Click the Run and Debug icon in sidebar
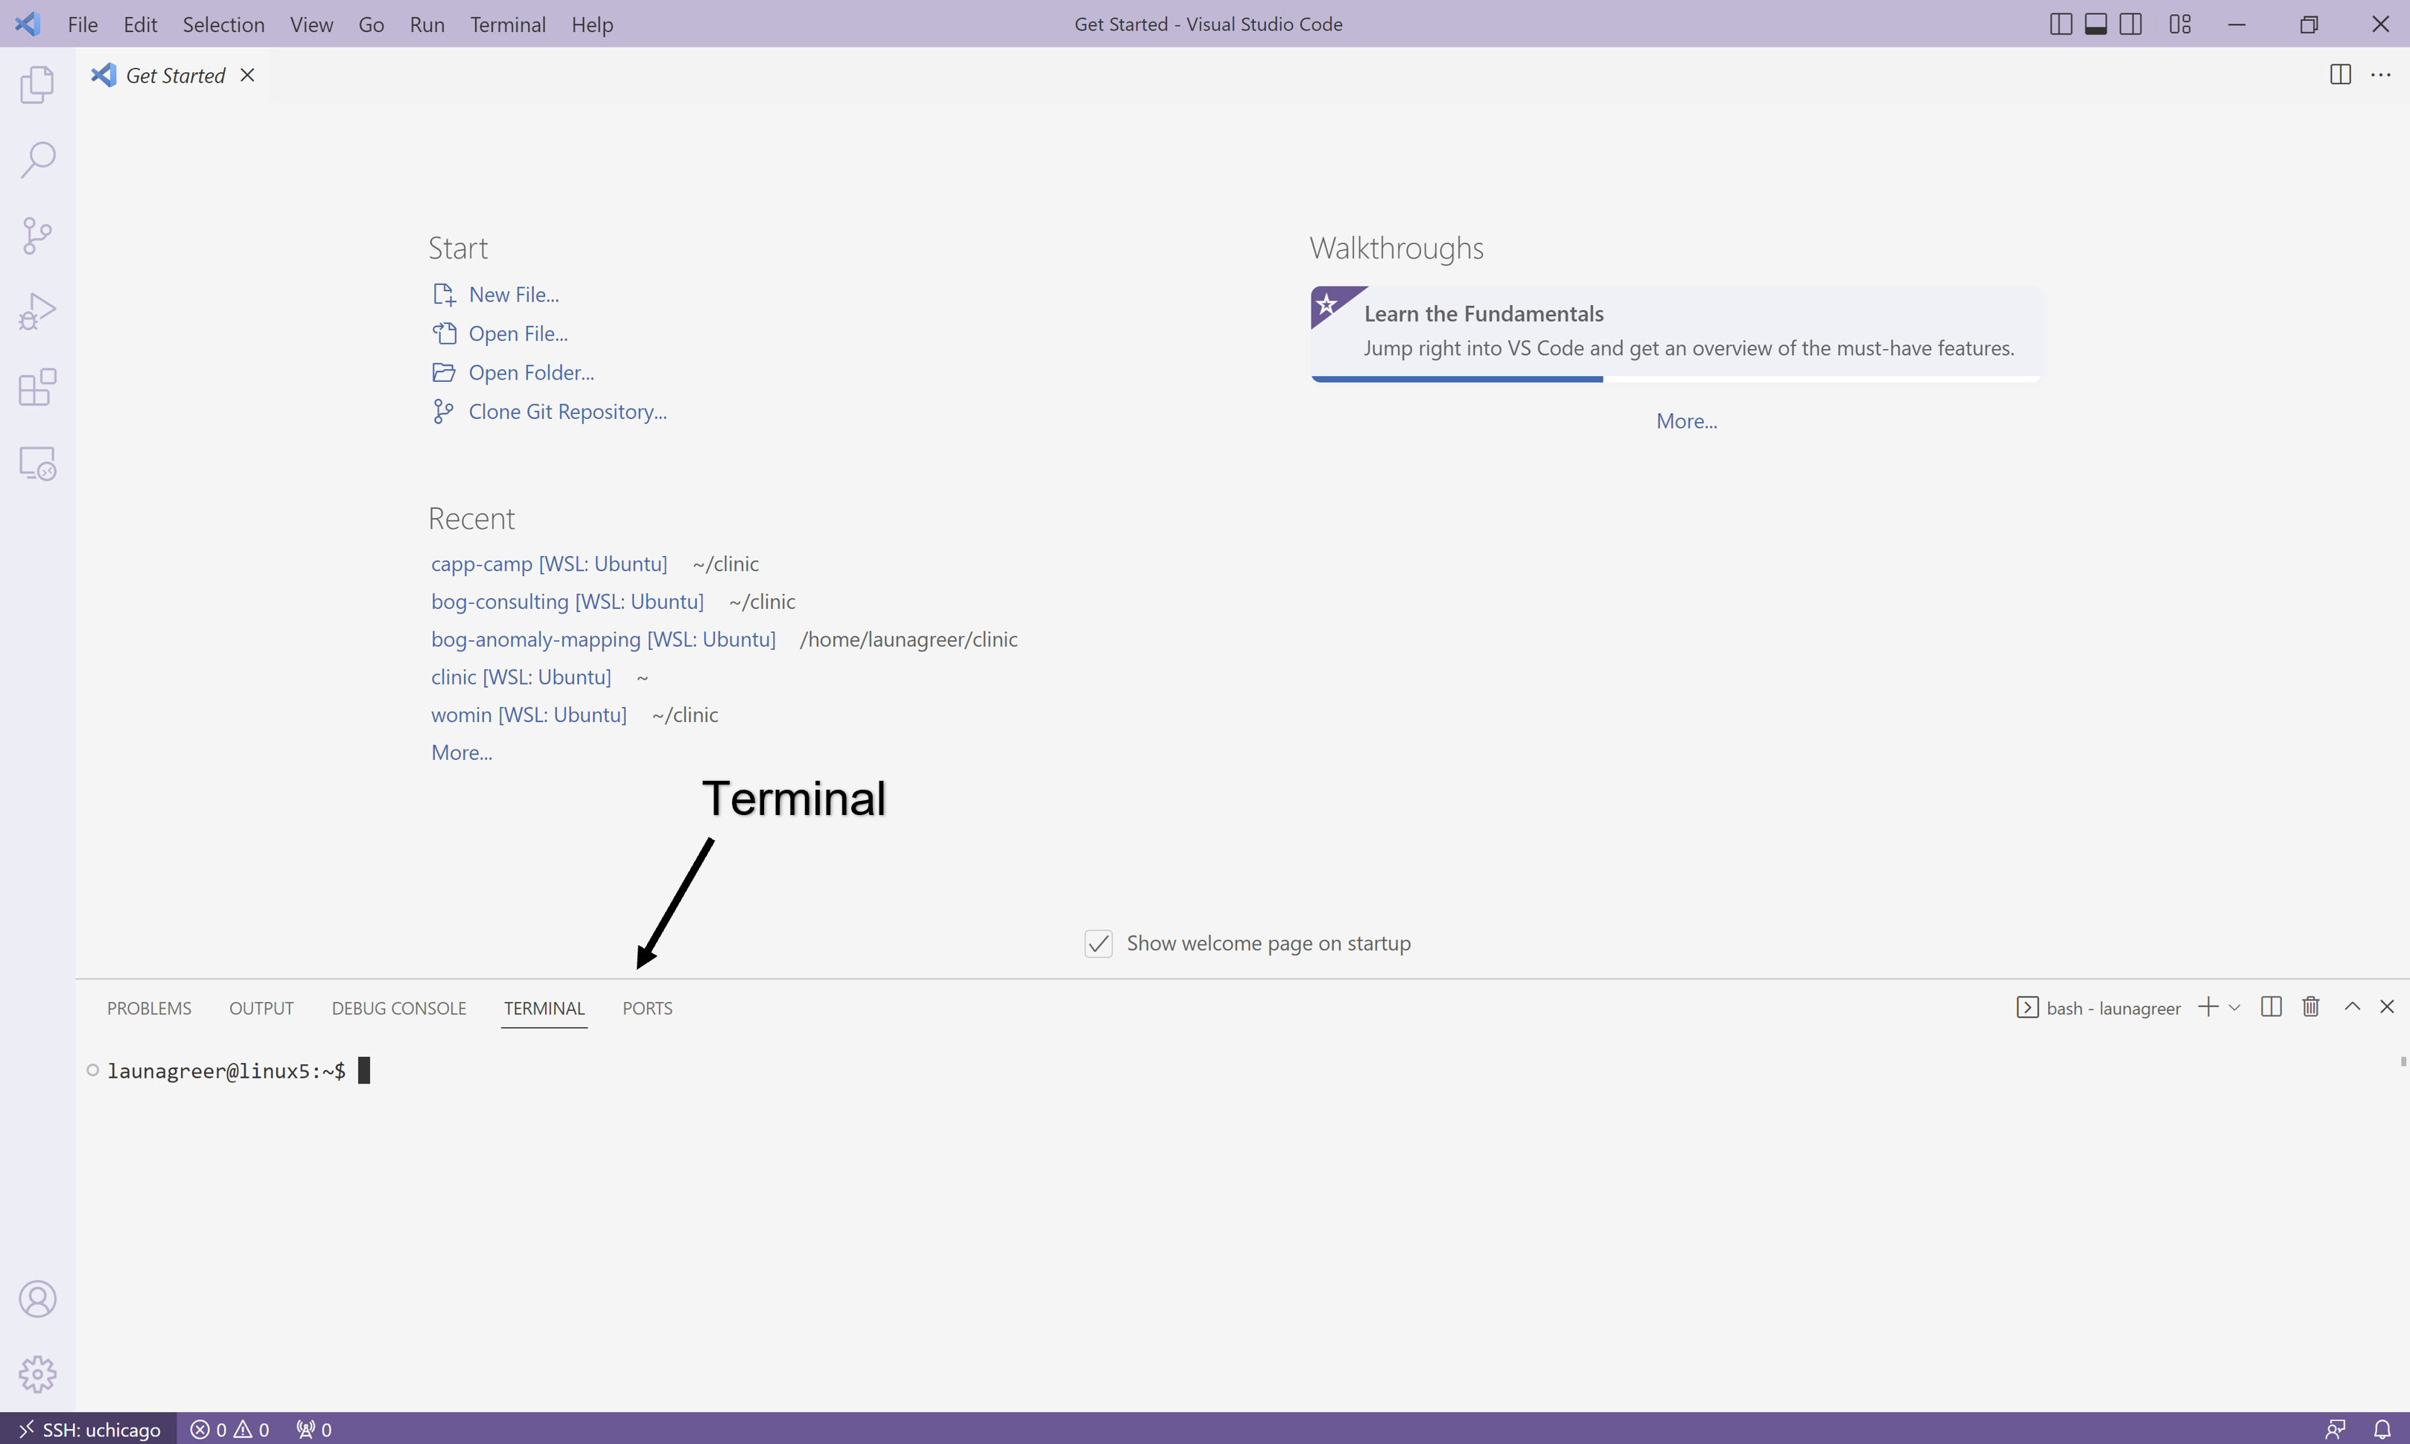Viewport: 2410px width, 1444px height. [x=38, y=311]
